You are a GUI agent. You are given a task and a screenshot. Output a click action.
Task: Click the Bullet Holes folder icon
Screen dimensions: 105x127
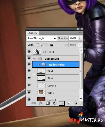44,64
